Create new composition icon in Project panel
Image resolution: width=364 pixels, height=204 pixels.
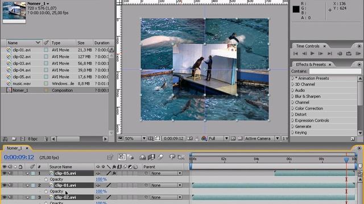click(x=23, y=139)
